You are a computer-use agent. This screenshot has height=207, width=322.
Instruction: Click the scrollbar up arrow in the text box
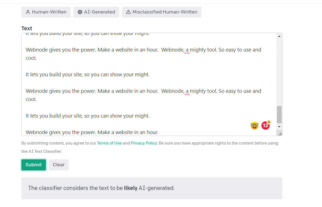point(279,36)
